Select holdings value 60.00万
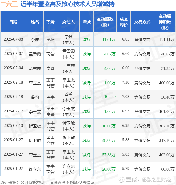Screen dimensions: 176x185 pos(168,169)
